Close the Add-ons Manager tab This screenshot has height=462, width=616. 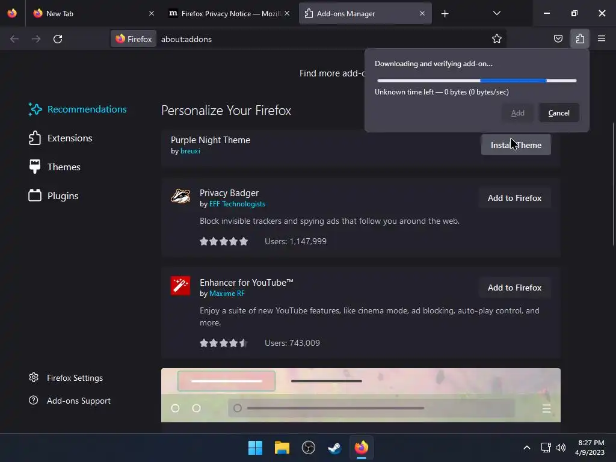click(422, 13)
